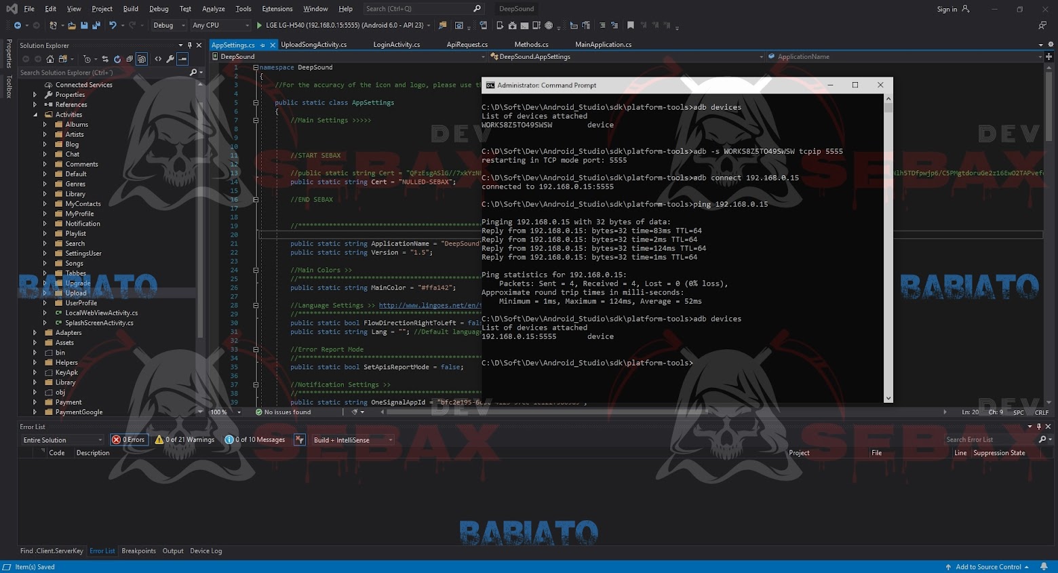Screen dimensions: 1058x573
Task: Open the Output tab at bottom
Action: click(173, 551)
